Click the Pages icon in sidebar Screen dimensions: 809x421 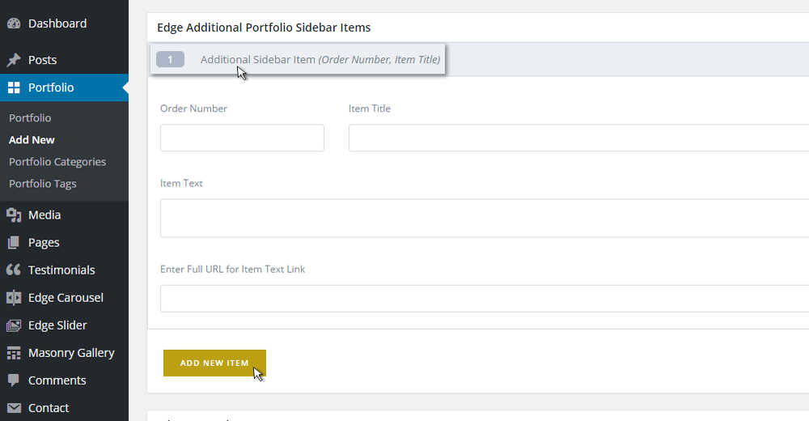pyautogui.click(x=14, y=242)
